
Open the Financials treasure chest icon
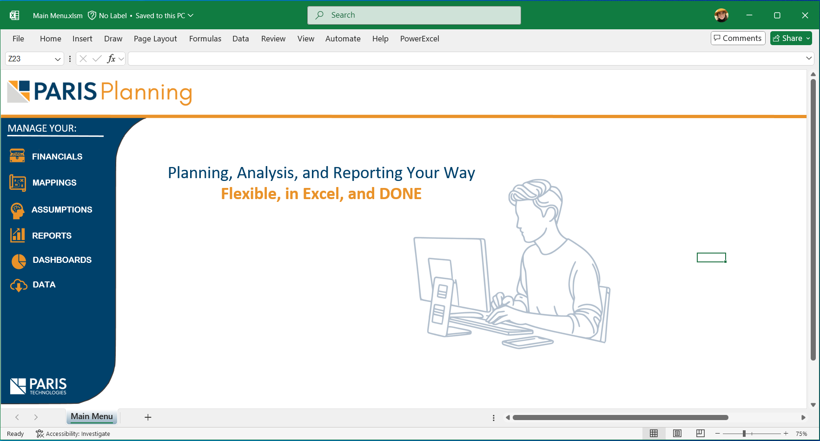pos(17,156)
